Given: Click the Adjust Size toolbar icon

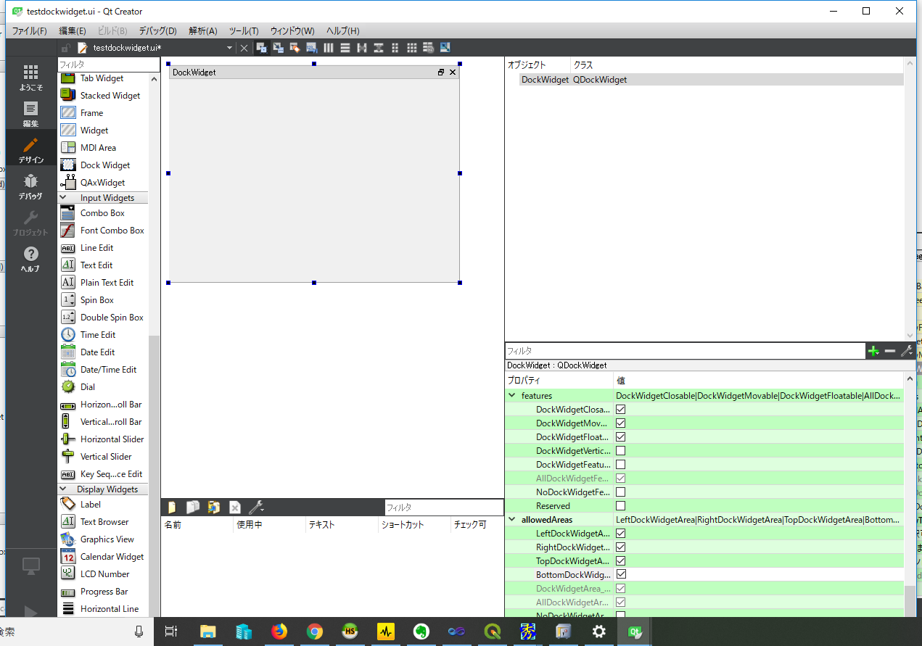Looking at the screenshot, I should point(445,48).
